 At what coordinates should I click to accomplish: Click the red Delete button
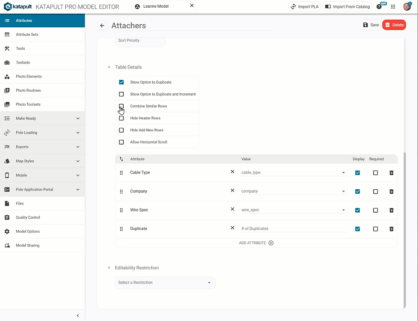[394, 25]
